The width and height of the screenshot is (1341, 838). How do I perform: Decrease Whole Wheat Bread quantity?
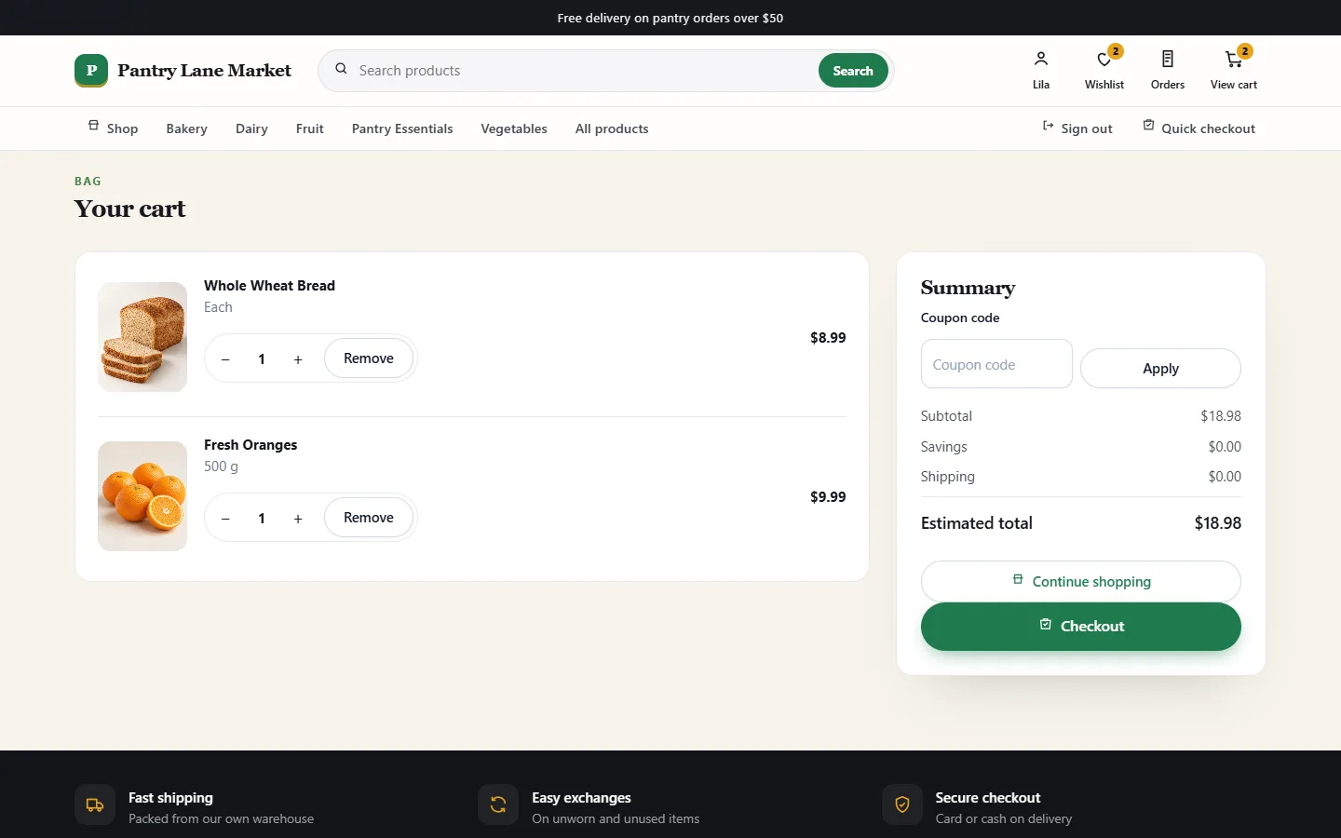click(x=225, y=359)
